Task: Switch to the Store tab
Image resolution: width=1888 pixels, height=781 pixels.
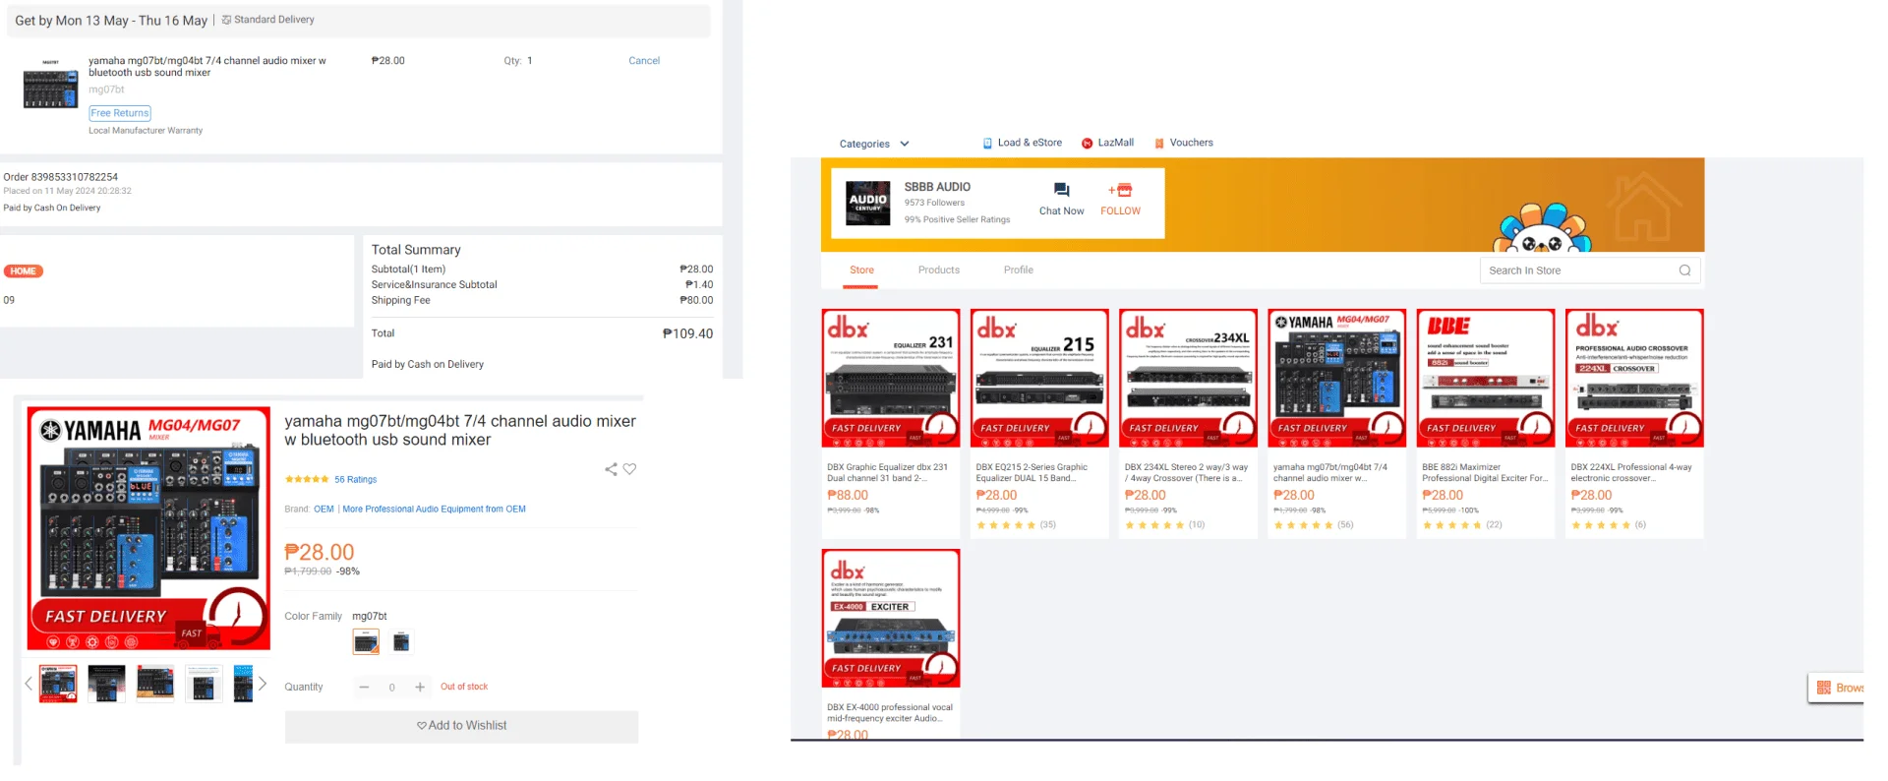Action: [x=861, y=270]
